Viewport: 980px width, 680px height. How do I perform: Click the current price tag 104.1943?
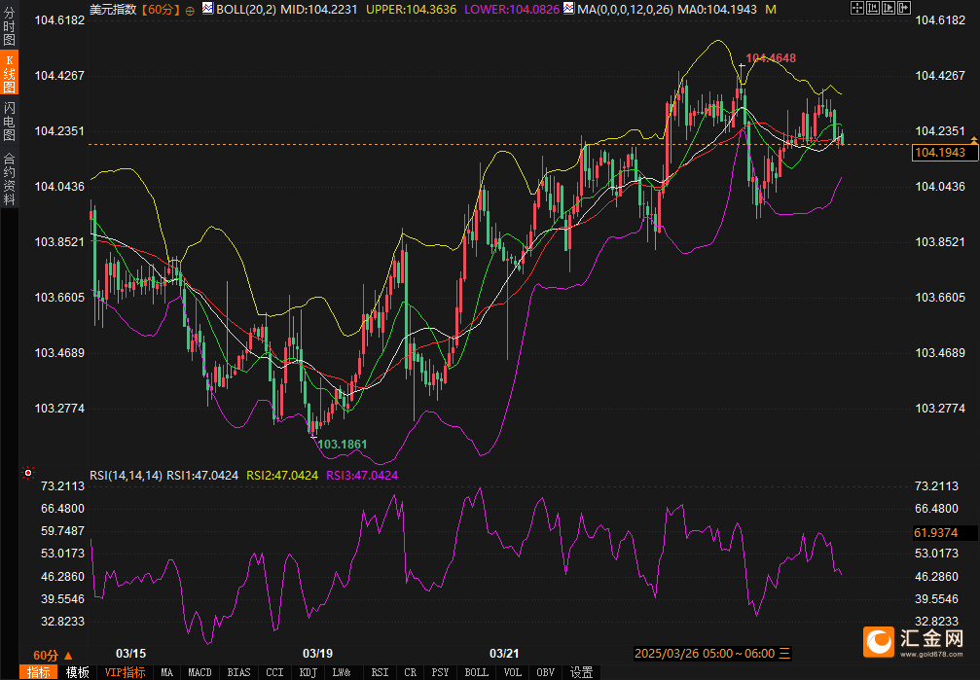pyautogui.click(x=944, y=153)
